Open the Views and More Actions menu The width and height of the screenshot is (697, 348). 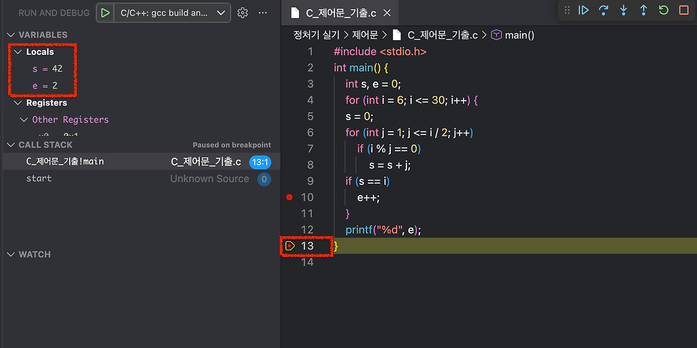click(263, 13)
